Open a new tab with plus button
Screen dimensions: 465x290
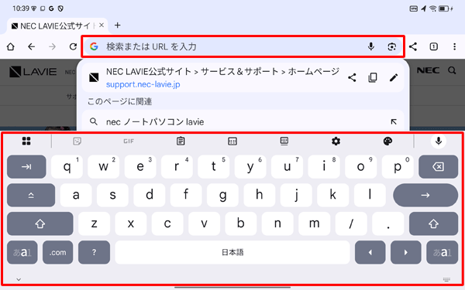[x=118, y=26]
